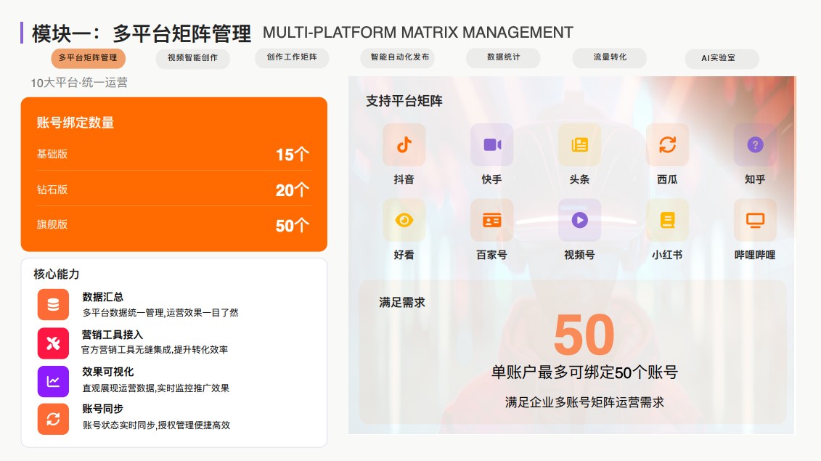Go to the 数据统计 tab
This screenshot has height=461, width=821.
click(503, 57)
